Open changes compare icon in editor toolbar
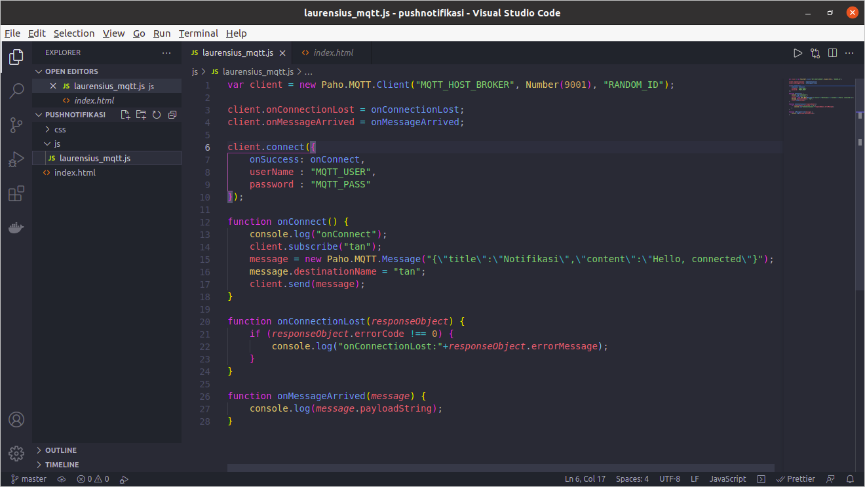Screen dimensions: 865x487 point(815,52)
